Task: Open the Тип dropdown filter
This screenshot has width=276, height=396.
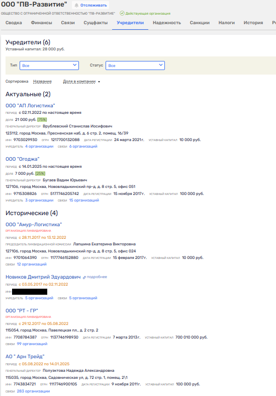Action: click(49, 65)
